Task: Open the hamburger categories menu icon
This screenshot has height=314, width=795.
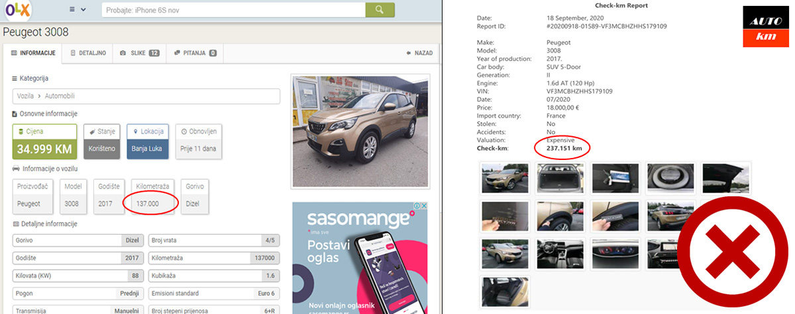Action: 73,10
